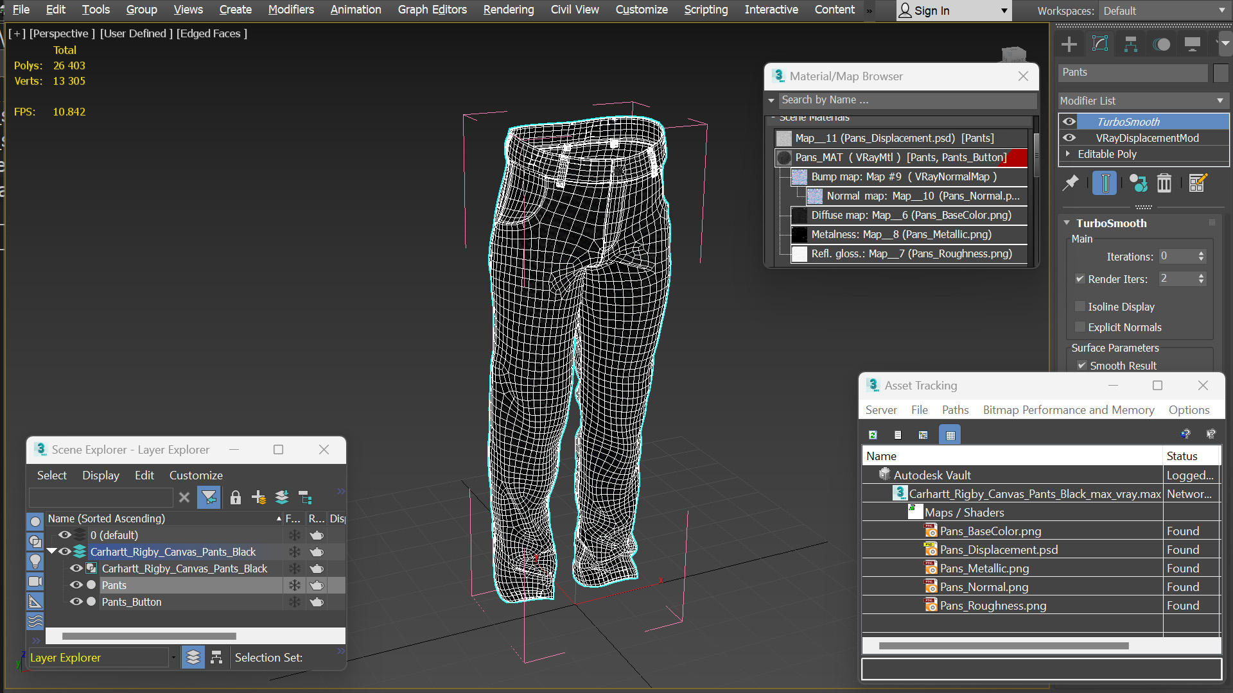
Task: Click the filter icon in Scene Explorer
Action: [x=209, y=497]
